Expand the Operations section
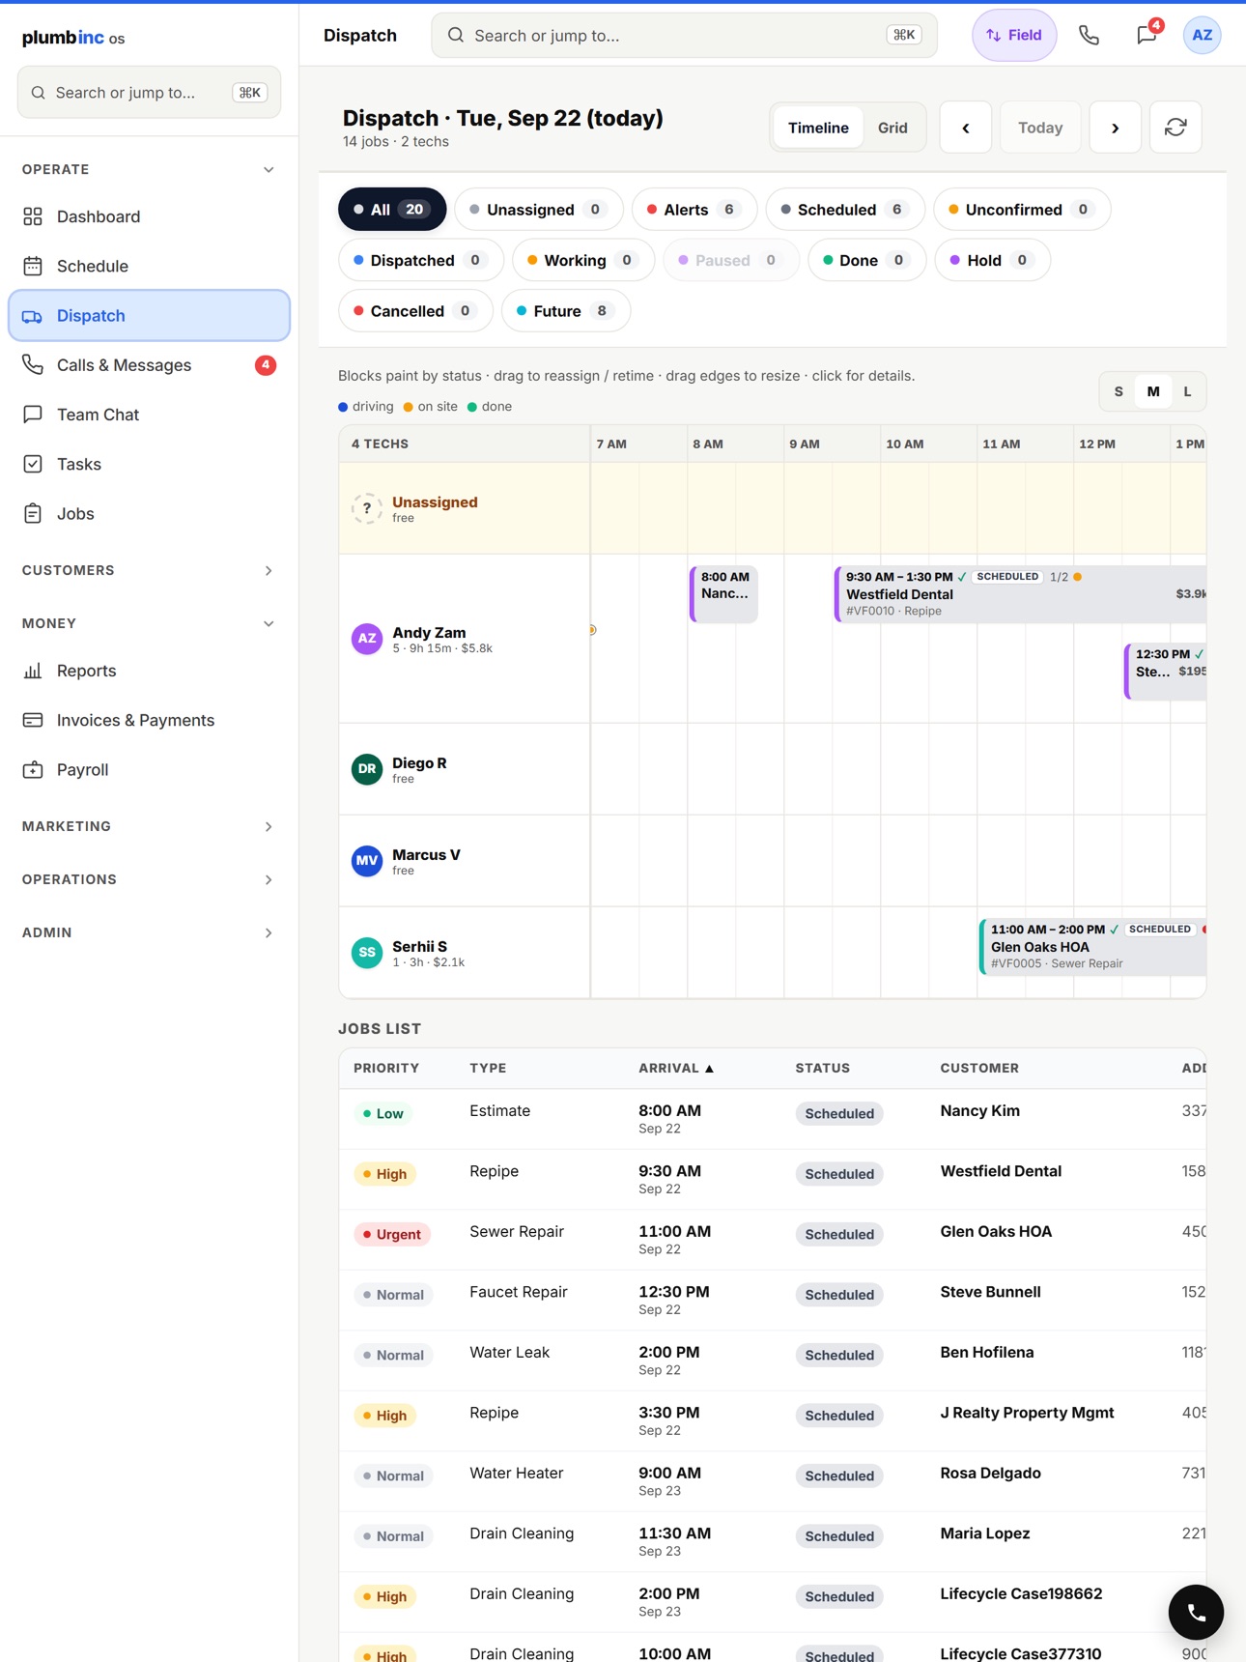This screenshot has height=1662, width=1246. (x=149, y=879)
